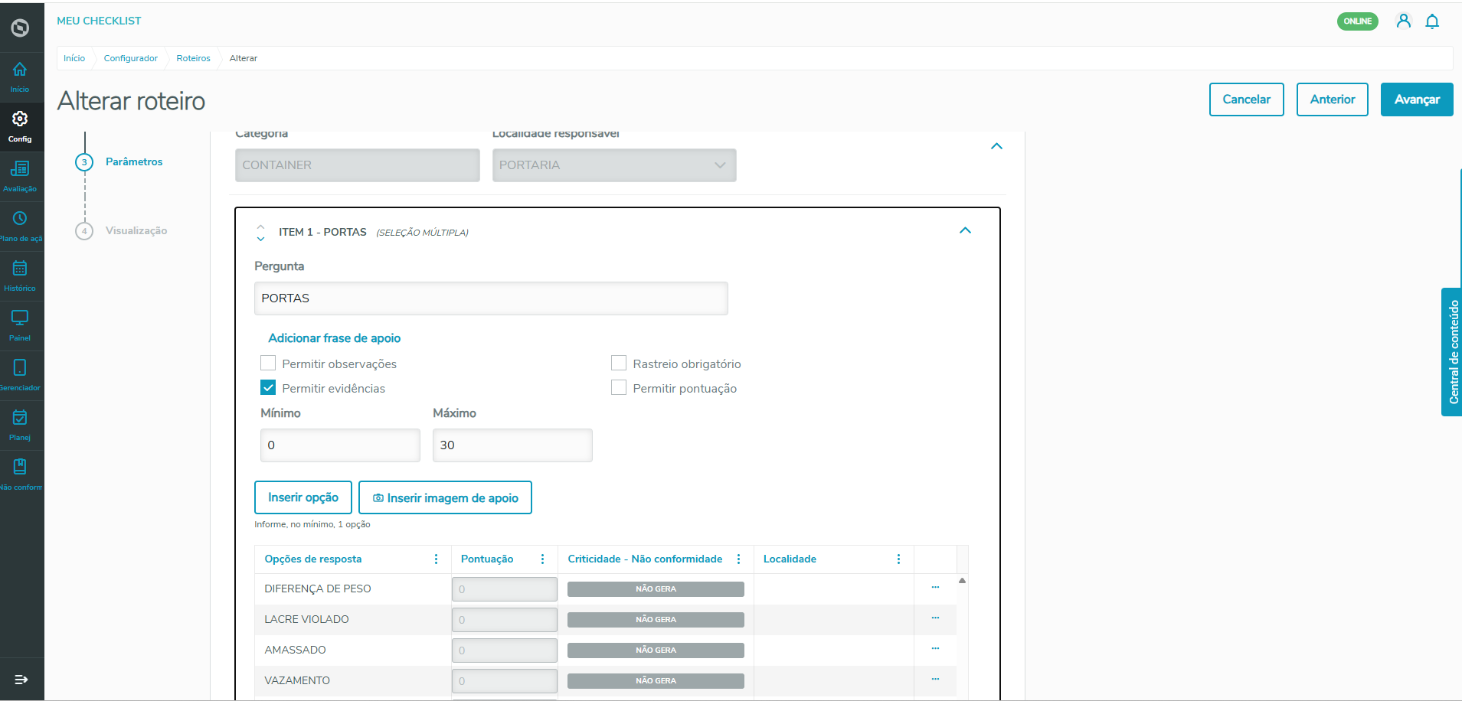Open notifications bell
Viewport: 1462px width, 701px height.
click(1432, 21)
